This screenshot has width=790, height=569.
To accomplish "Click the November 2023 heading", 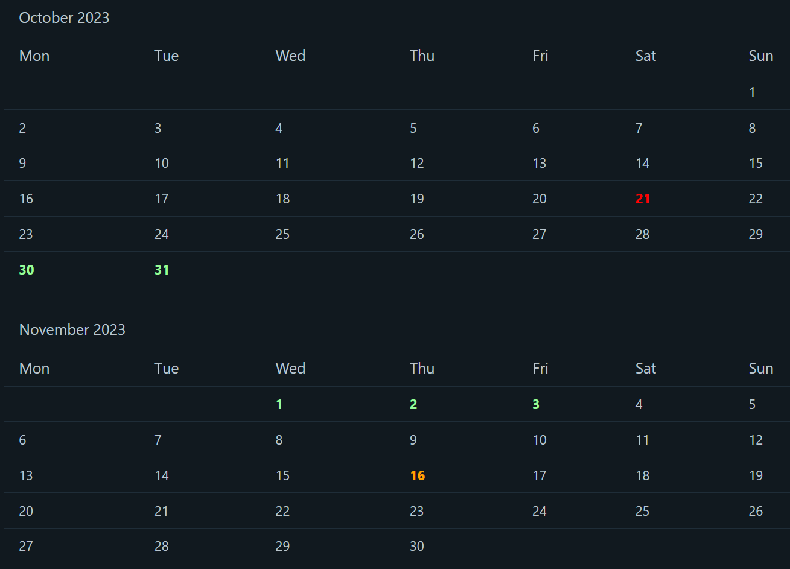I will (x=72, y=329).
